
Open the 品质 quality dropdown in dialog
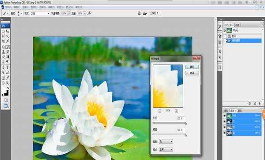tap(166, 141)
